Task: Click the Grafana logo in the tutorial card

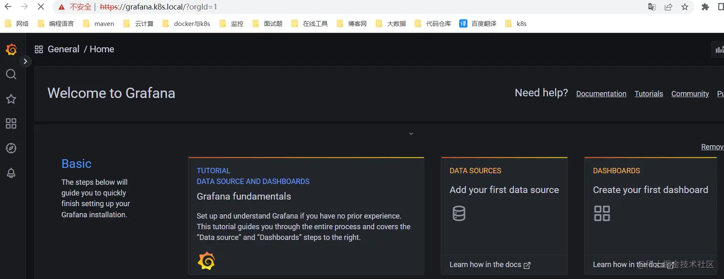Action: (x=206, y=261)
